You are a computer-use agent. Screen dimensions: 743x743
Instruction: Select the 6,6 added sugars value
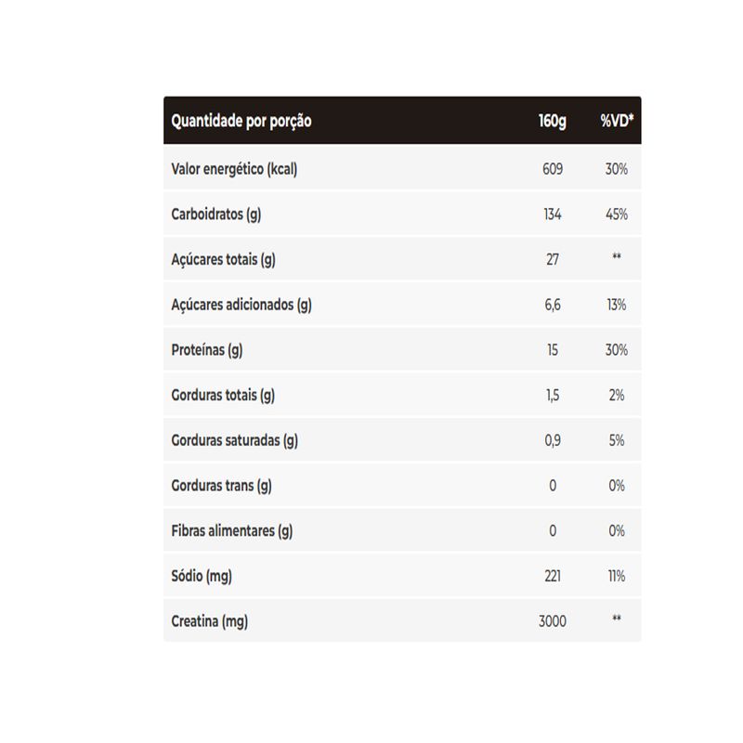click(553, 305)
